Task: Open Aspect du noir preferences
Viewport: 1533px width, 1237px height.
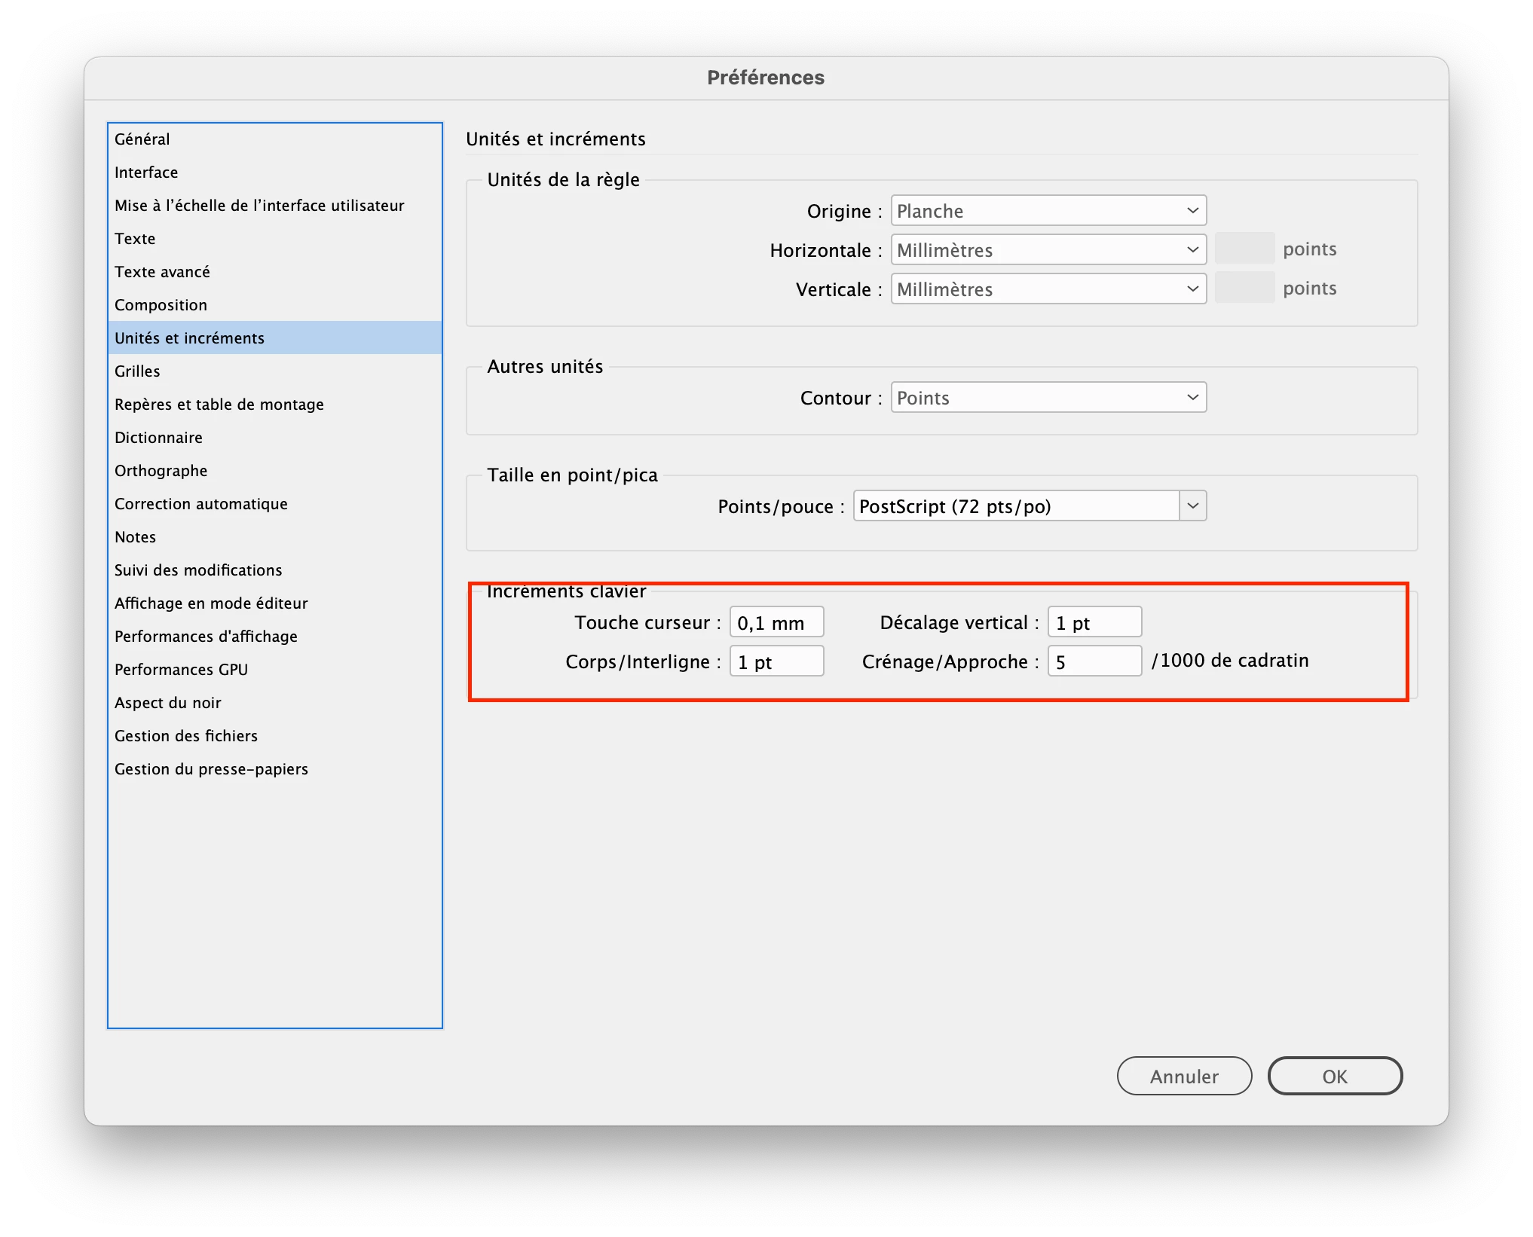Action: click(x=168, y=703)
